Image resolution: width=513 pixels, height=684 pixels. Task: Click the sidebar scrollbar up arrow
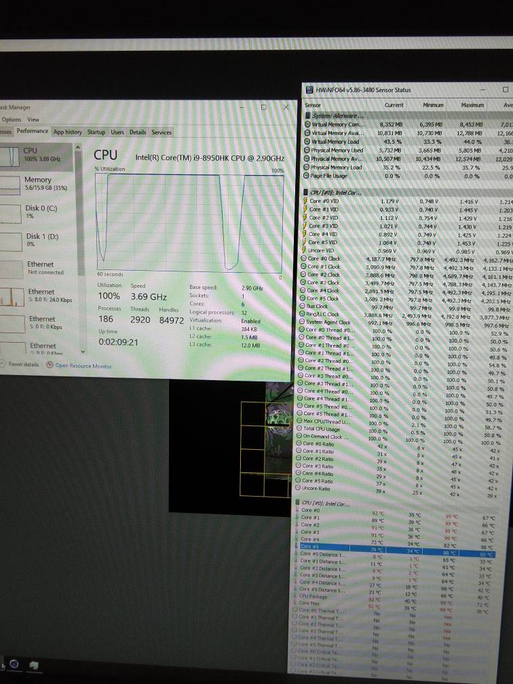[78, 147]
